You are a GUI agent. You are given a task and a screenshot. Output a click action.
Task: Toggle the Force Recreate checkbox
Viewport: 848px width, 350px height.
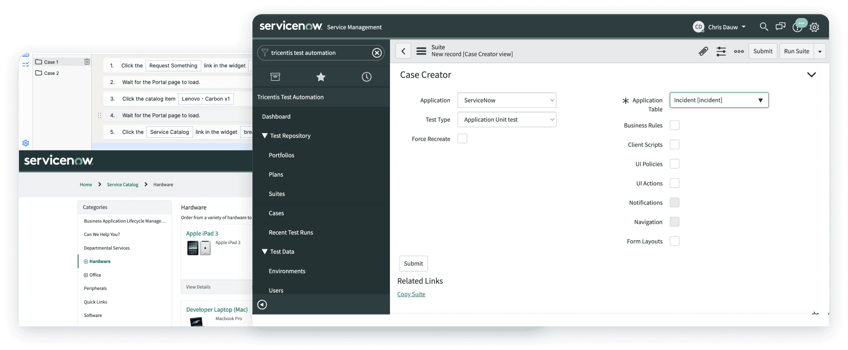(x=462, y=139)
